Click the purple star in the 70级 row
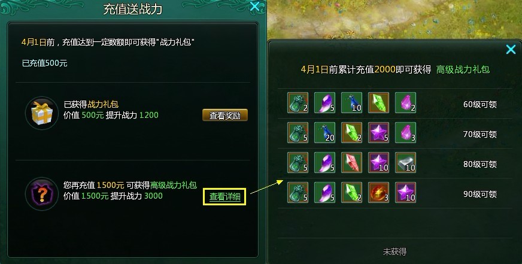This screenshot has width=522, height=264. tap(379, 133)
